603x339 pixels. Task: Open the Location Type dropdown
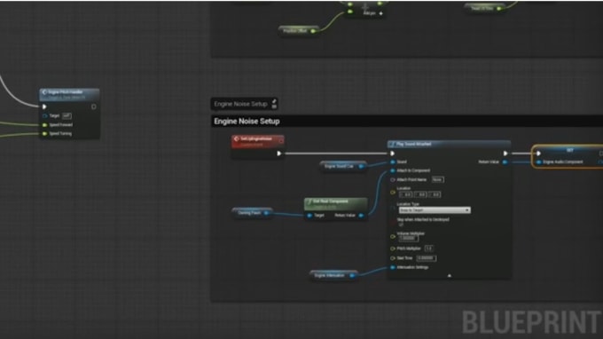click(x=435, y=210)
